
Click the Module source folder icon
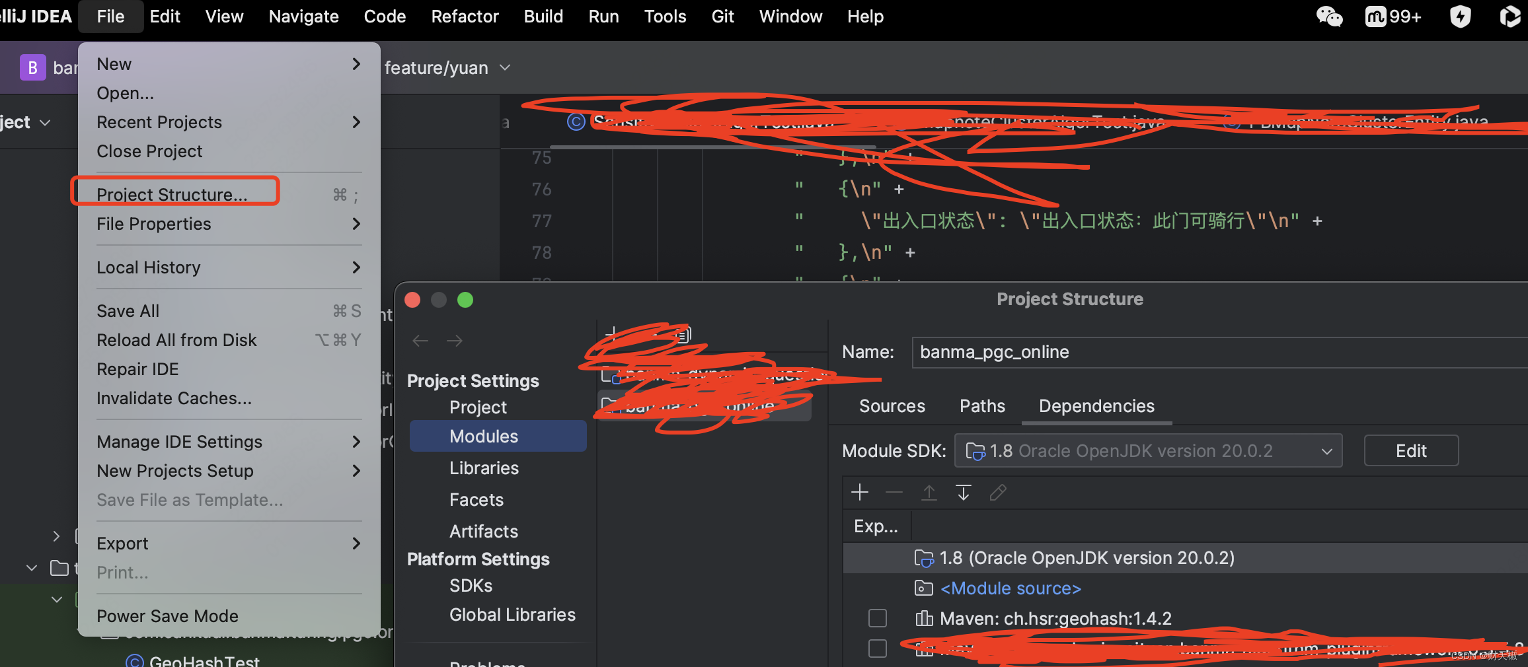[x=923, y=588]
